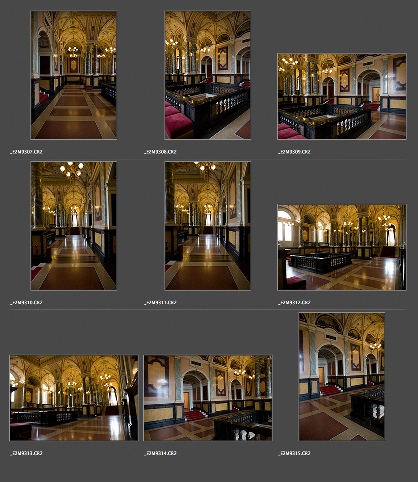Select the filename label _E2M9312.CR2

pos(295,303)
